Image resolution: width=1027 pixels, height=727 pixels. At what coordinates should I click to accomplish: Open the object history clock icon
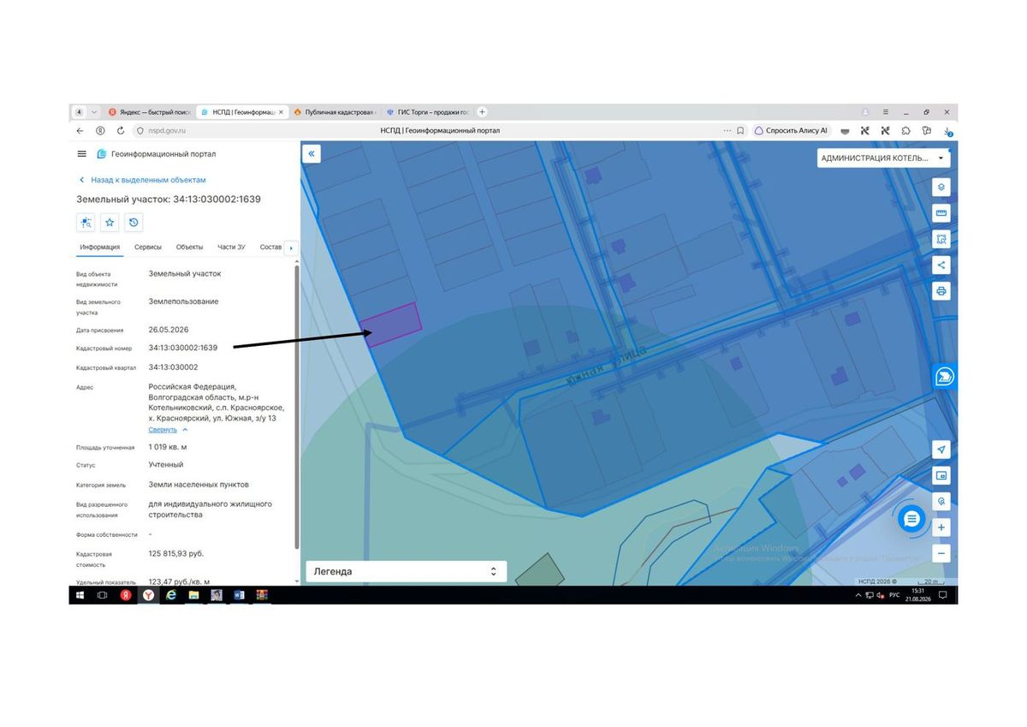tap(134, 223)
